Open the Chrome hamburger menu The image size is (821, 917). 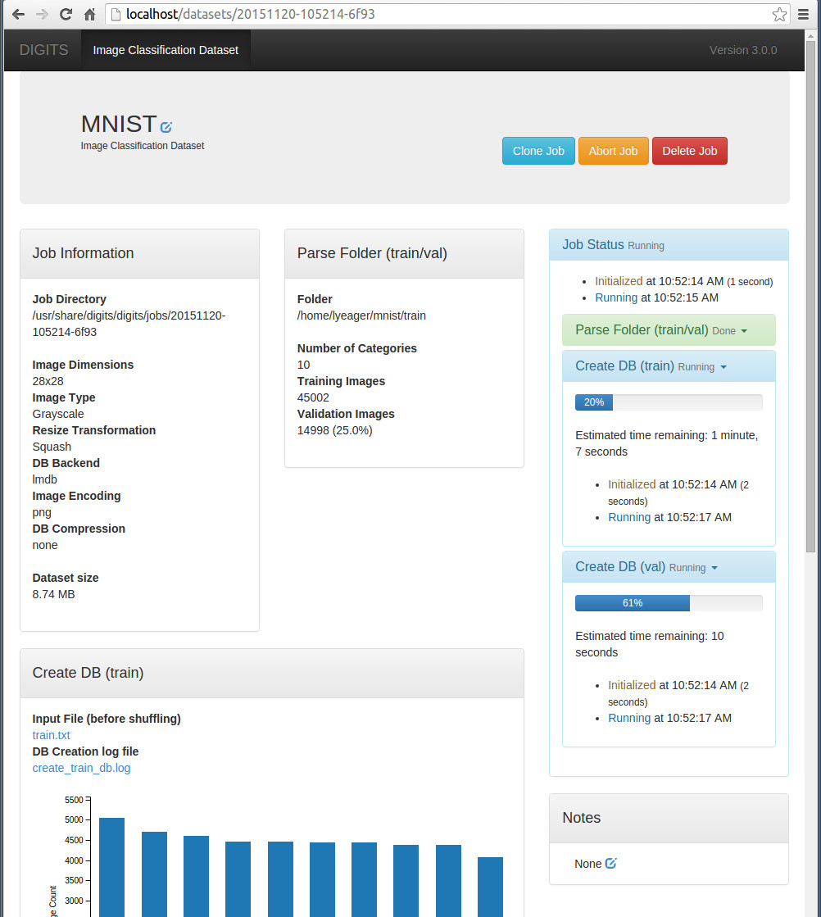pos(804,14)
